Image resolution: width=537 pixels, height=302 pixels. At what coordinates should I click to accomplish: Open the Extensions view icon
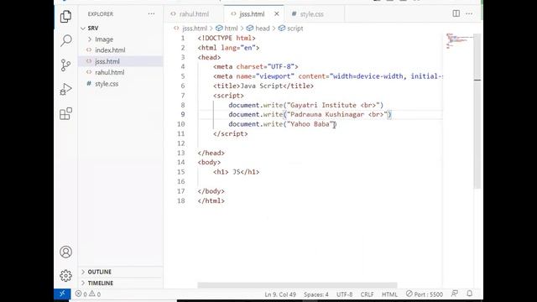[x=65, y=114]
